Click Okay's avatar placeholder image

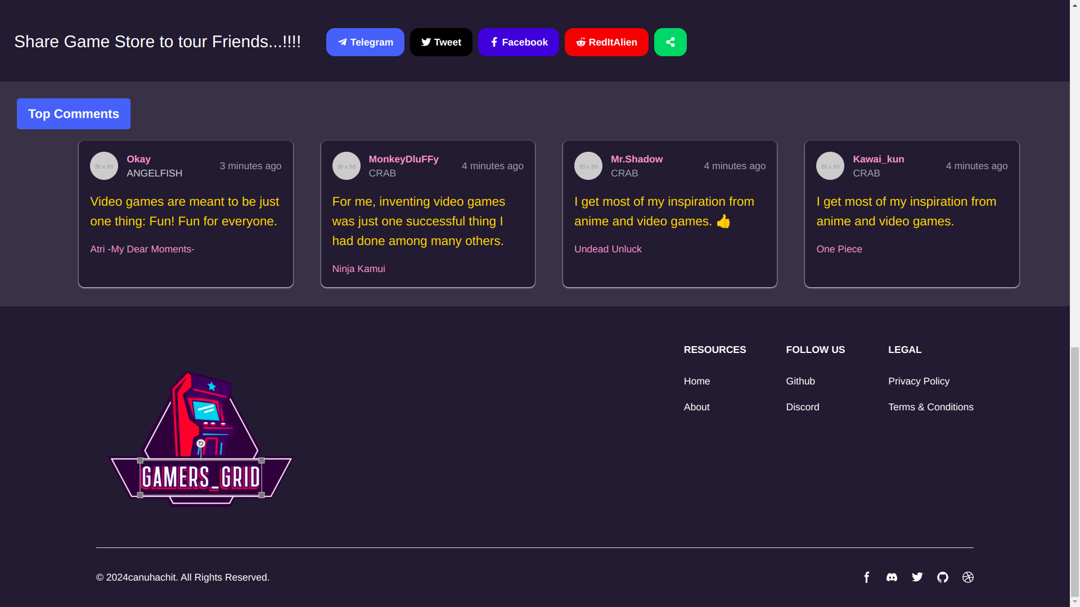tap(104, 166)
